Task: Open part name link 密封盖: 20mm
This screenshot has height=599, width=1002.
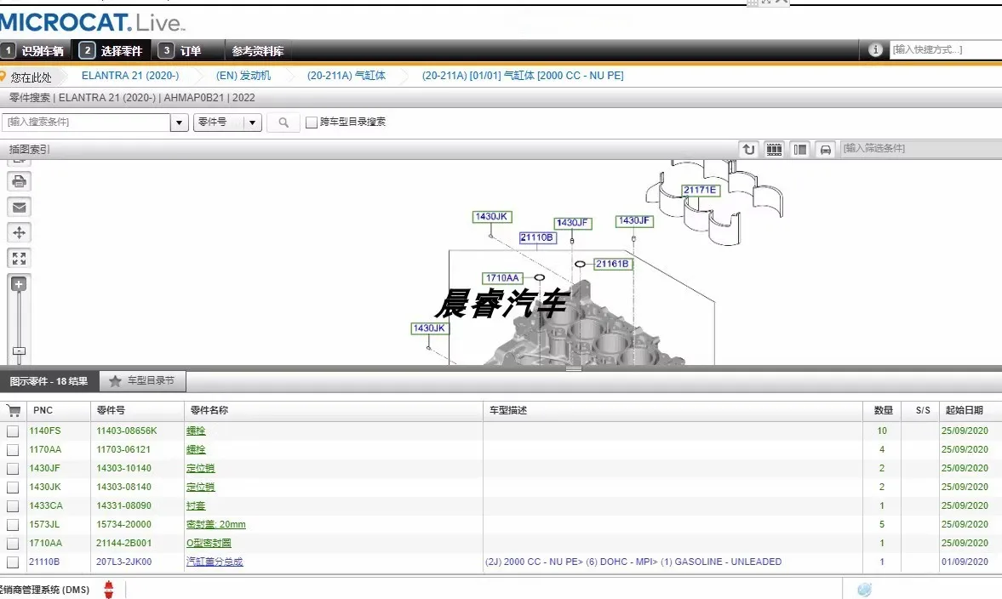Action: point(216,525)
